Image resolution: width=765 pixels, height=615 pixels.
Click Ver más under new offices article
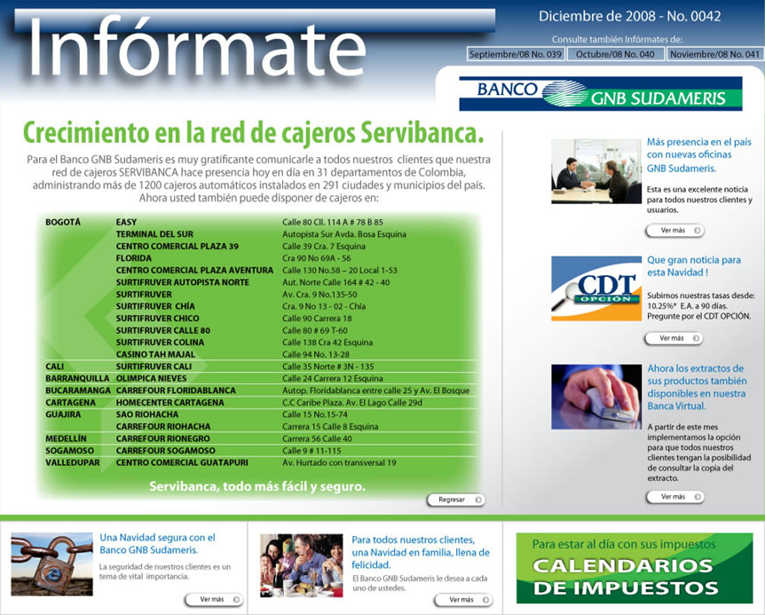[x=674, y=230]
